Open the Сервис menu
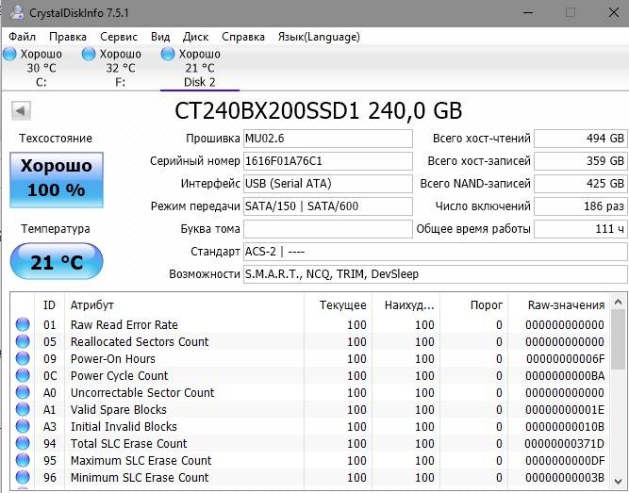Viewport: 629px width, 493px height. 118,37
